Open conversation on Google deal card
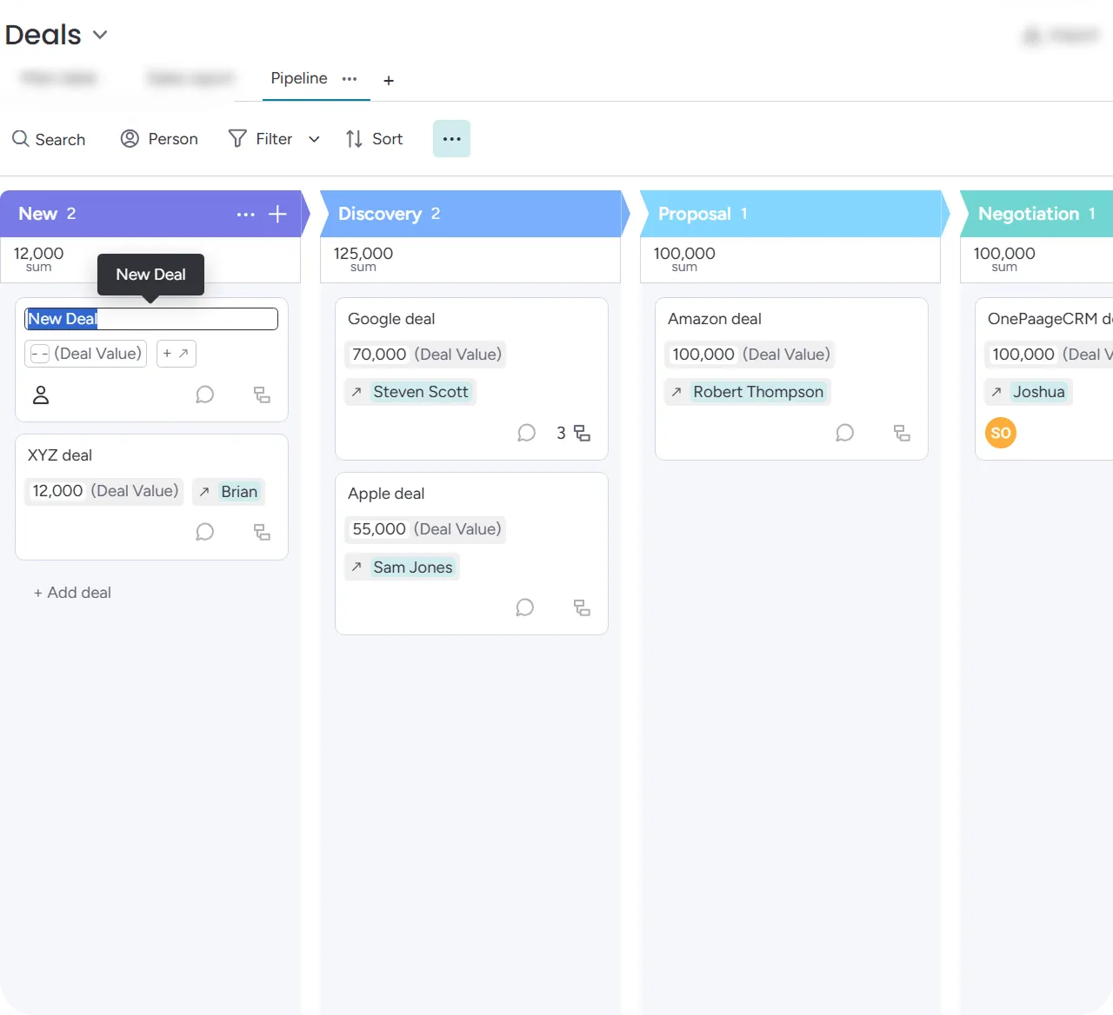Image resolution: width=1113 pixels, height=1015 pixels. (x=526, y=433)
